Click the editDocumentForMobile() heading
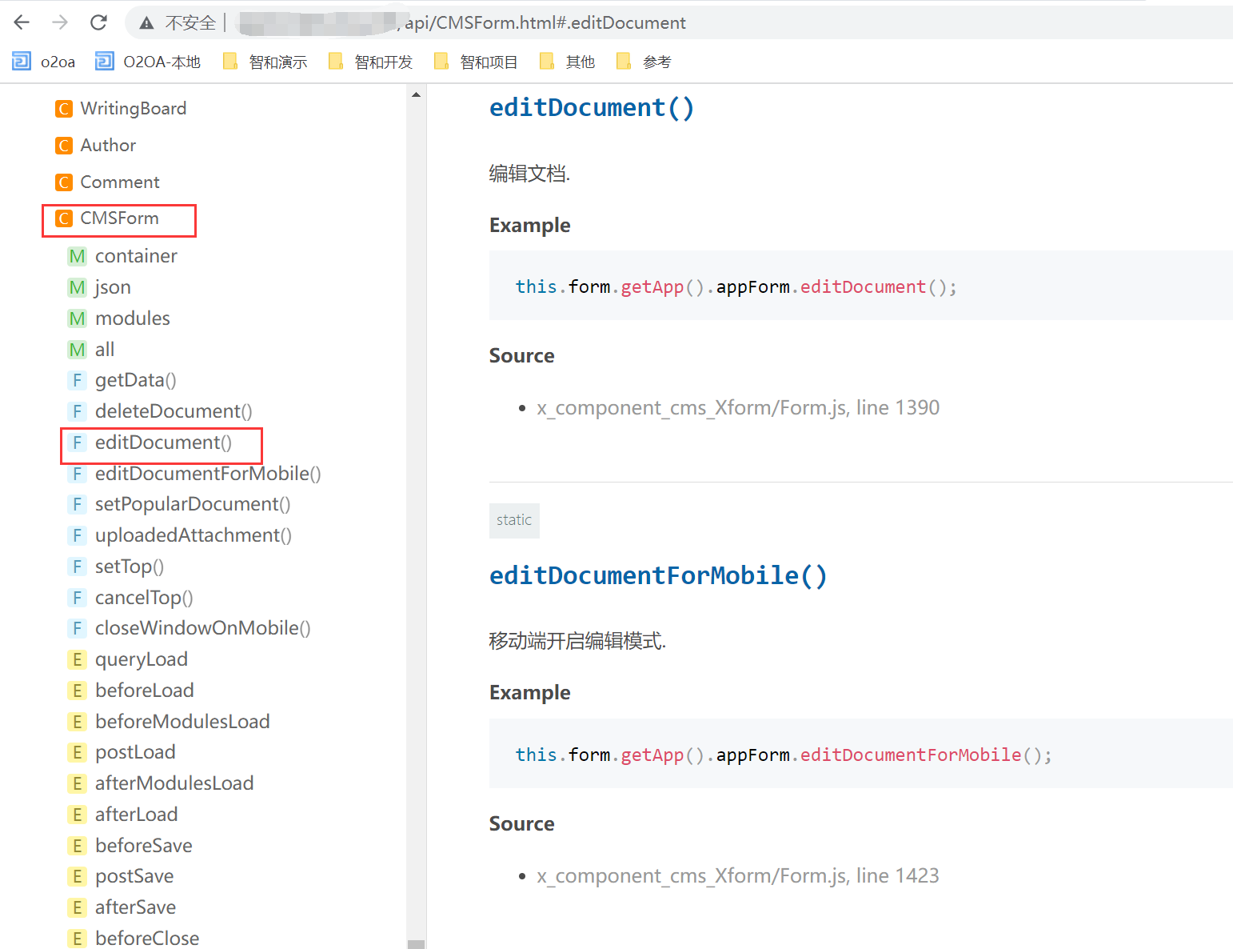The width and height of the screenshot is (1233, 949). 657,575
